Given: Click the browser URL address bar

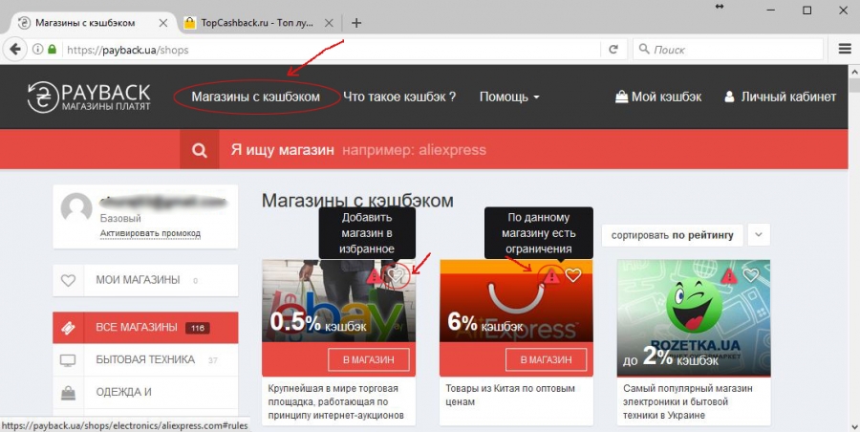Looking at the screenshot, I should pos(329,50).
